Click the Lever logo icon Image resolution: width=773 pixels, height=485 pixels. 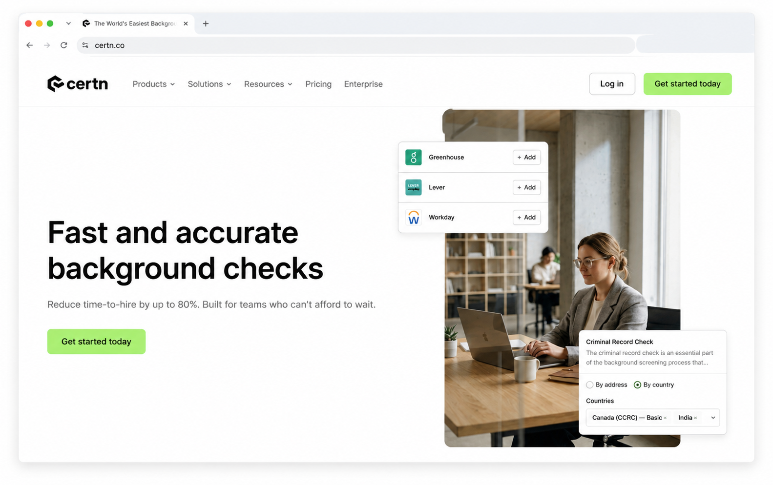414,187
